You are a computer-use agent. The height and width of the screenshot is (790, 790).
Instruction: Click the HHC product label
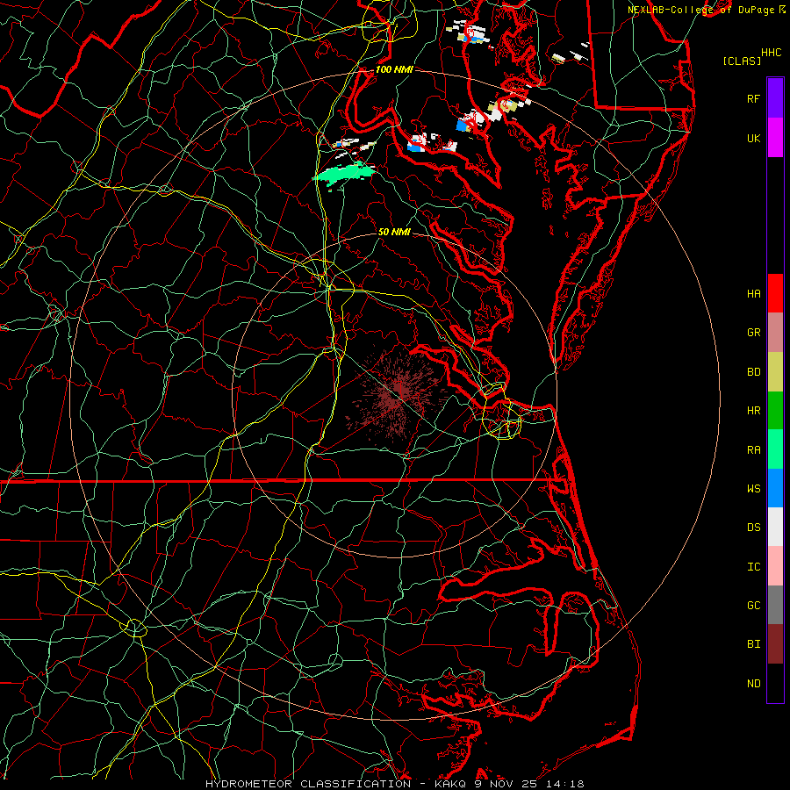pyautogui.click(x=771, y=53)
